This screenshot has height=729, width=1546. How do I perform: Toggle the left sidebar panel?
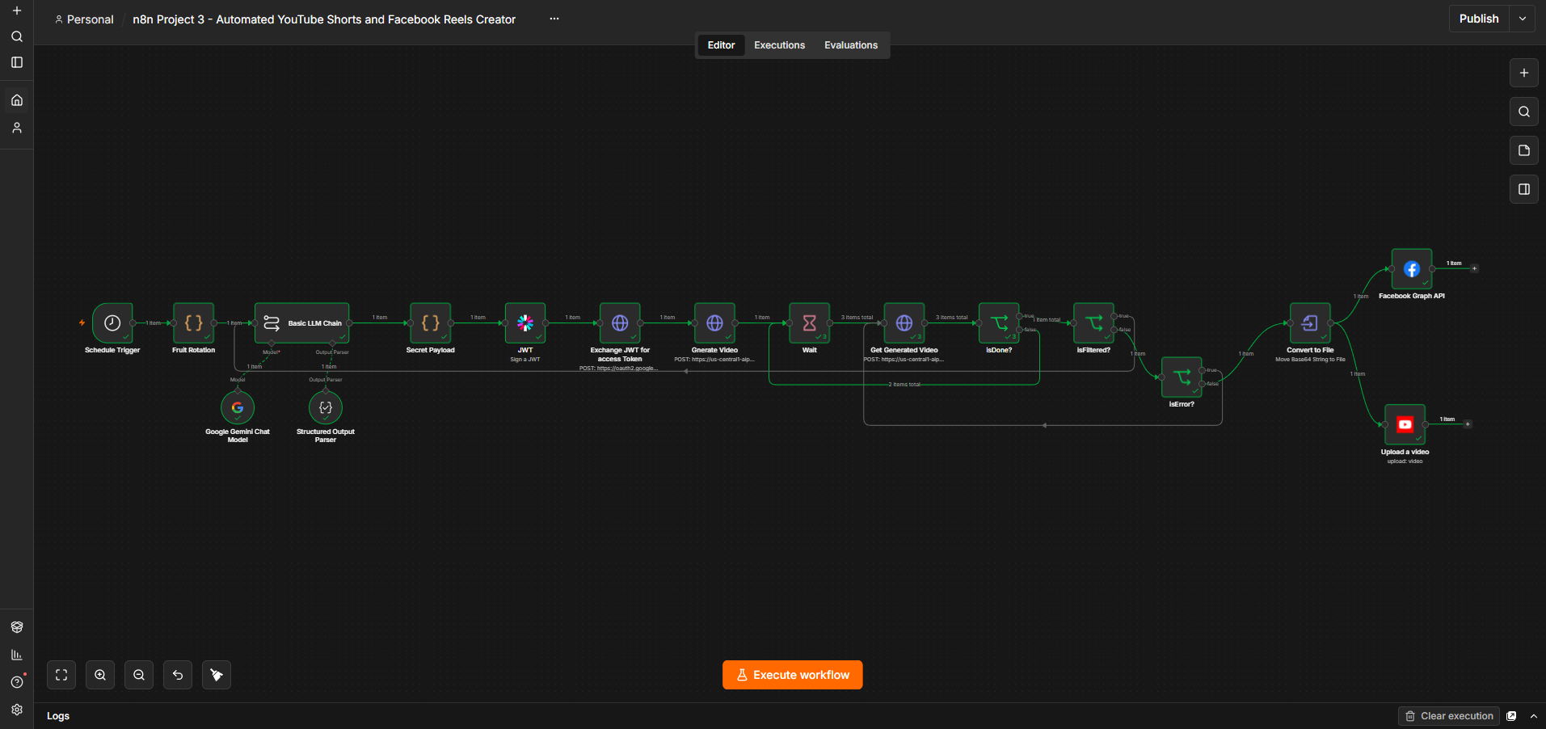(17, 62)
